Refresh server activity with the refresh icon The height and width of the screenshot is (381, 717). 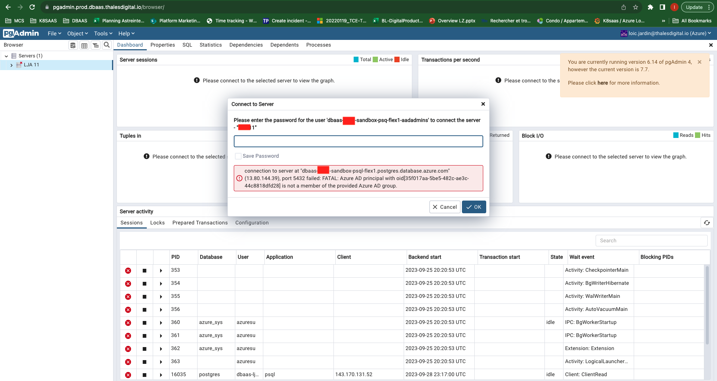(x=707, y=223)
